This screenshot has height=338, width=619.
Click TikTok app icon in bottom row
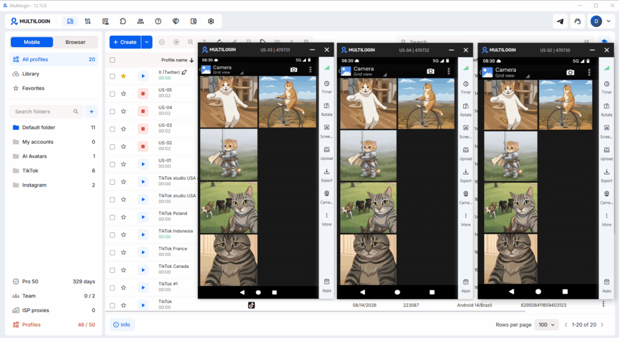251,305
